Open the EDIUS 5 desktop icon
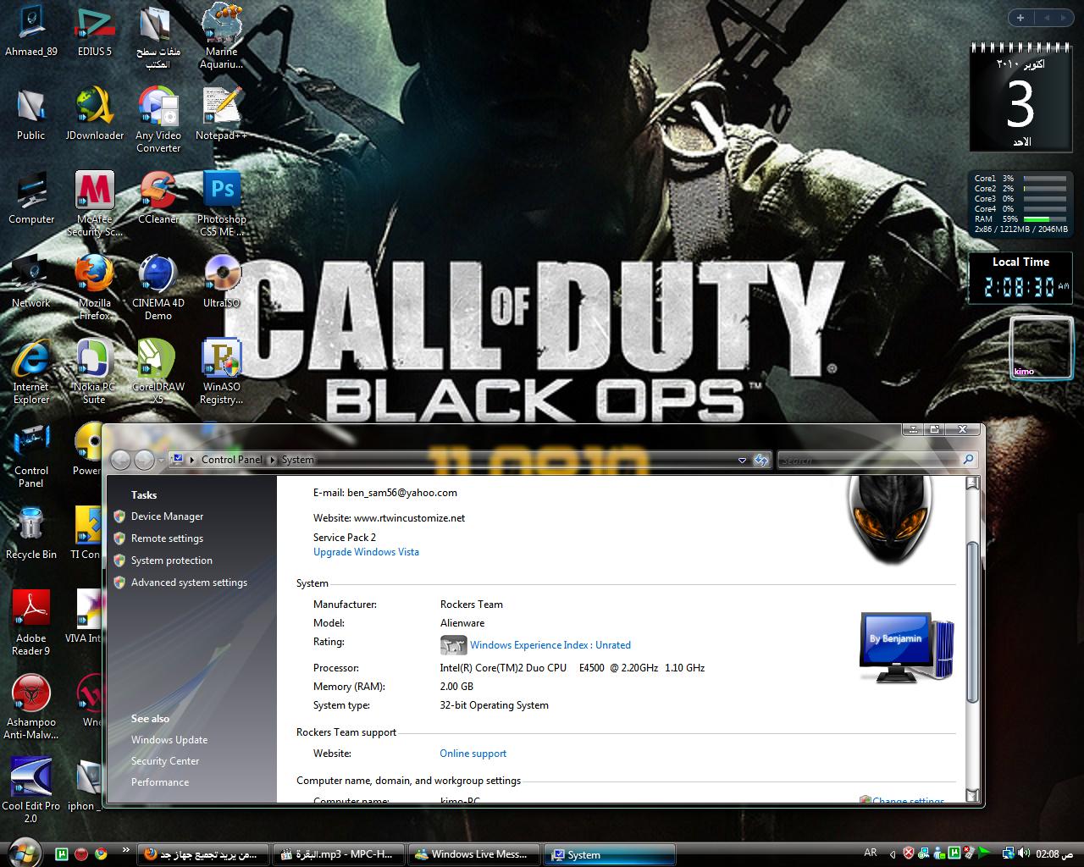Image resolution: width=1084 pixels, height=867 pixels. 95,31
